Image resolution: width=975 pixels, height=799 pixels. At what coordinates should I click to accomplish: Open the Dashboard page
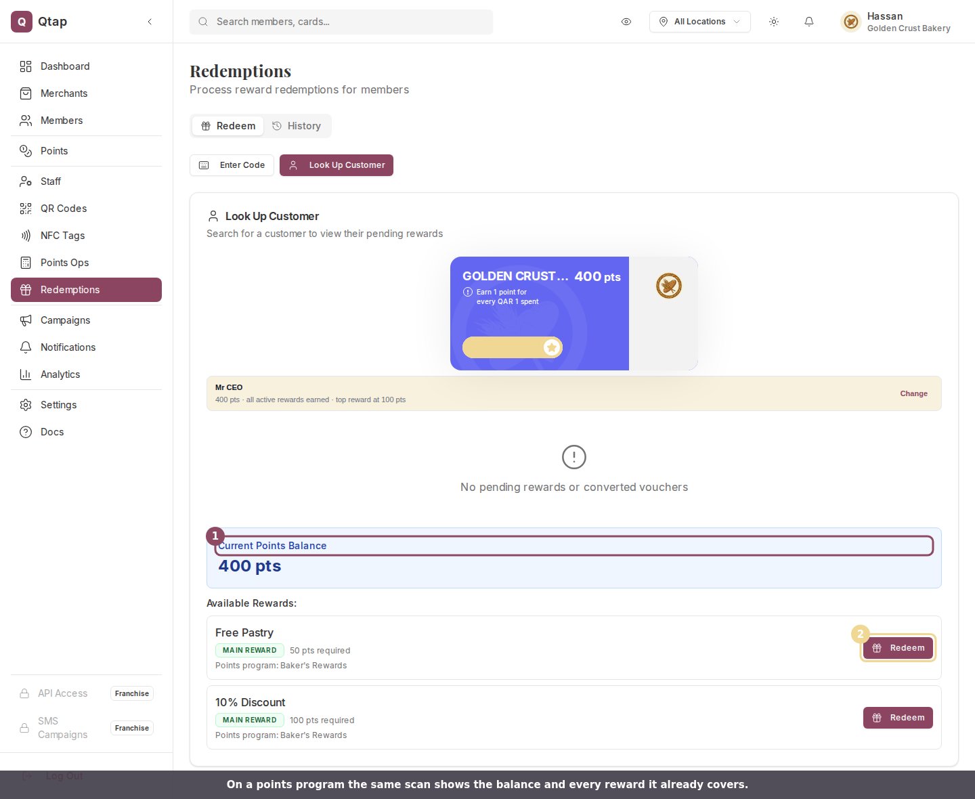click(x=86, y=66)
